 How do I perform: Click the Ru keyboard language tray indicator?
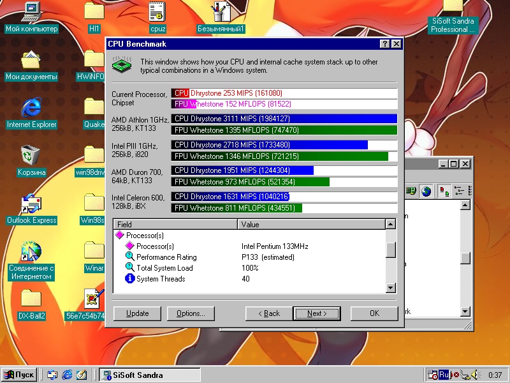tap(444, 375)
